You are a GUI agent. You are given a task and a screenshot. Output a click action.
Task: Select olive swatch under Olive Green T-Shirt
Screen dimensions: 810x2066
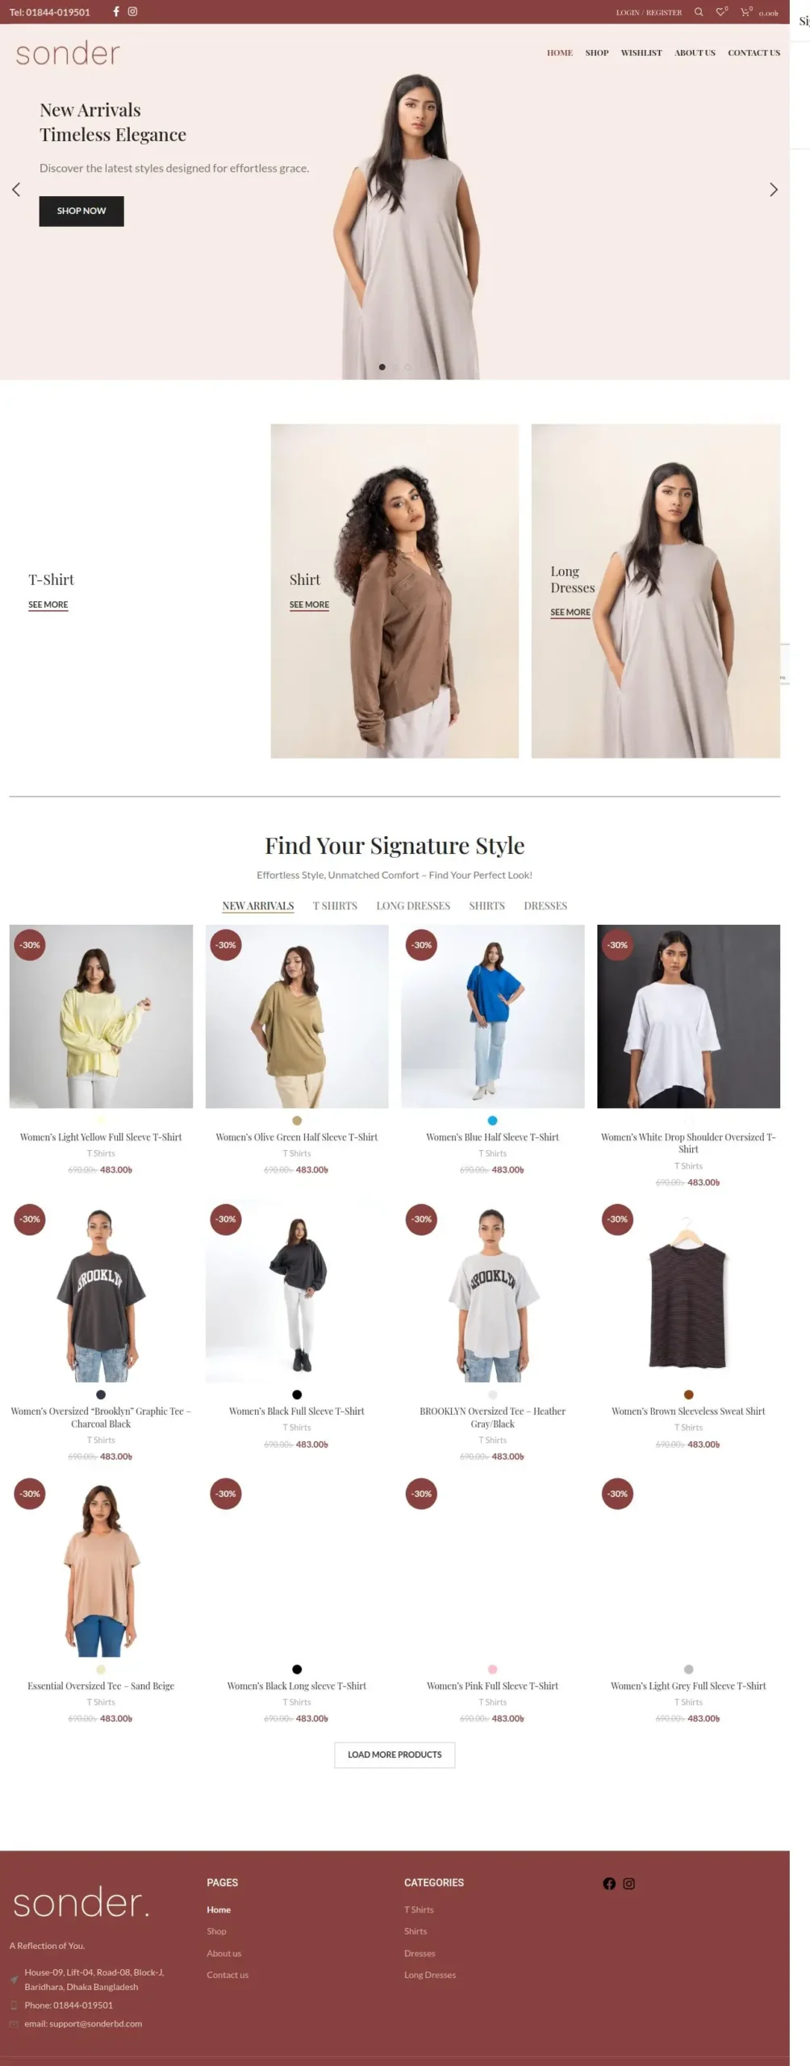click(297, 1120)
